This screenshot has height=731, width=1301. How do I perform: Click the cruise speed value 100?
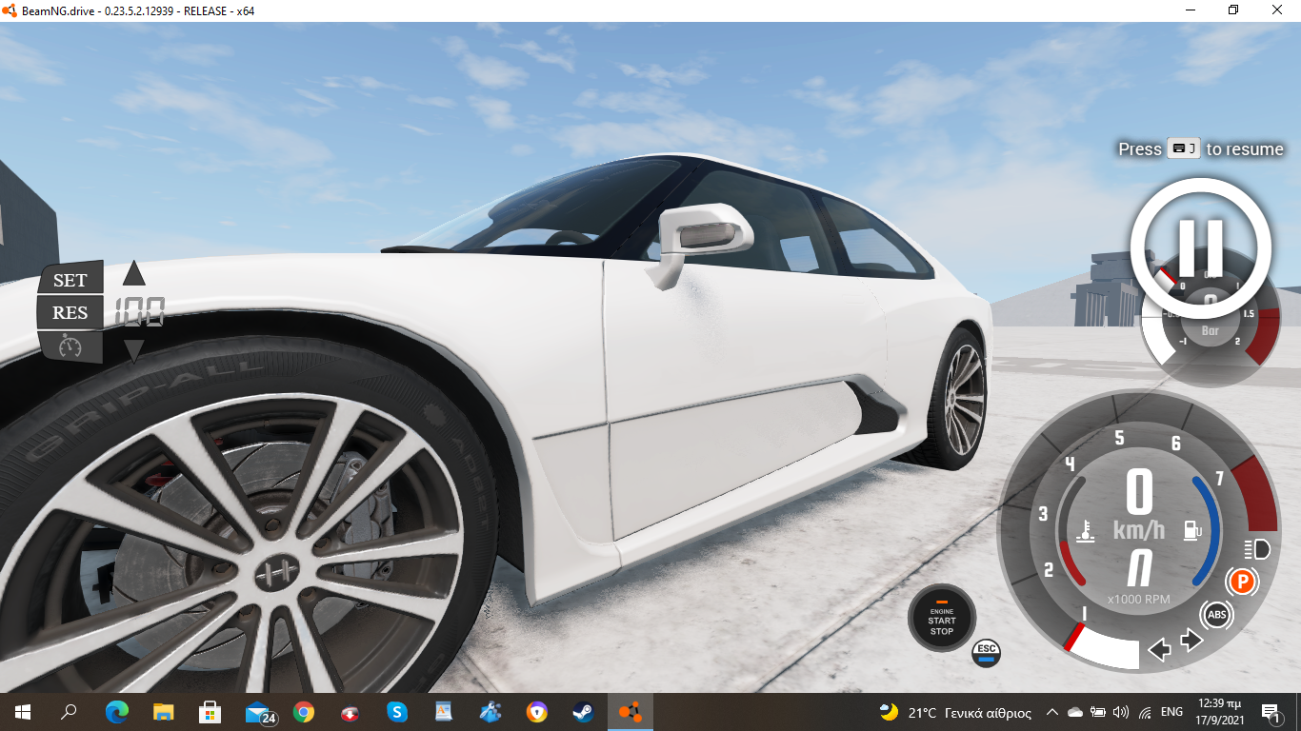tap(140, 311)
